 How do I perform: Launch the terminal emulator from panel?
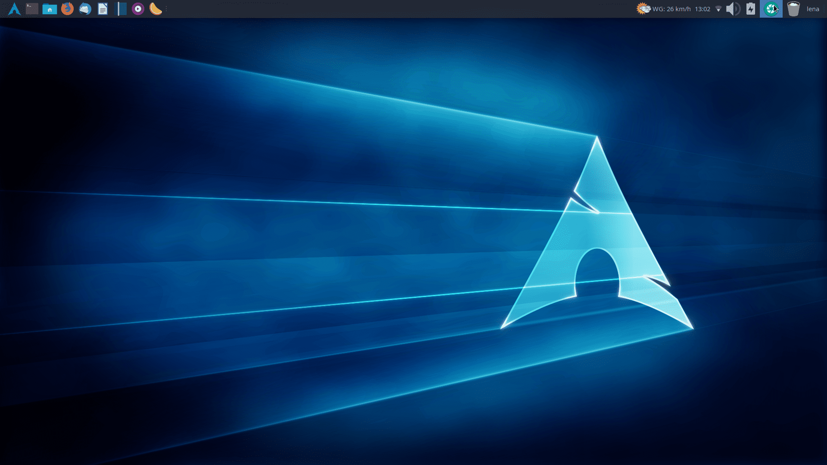click(32, 9)
